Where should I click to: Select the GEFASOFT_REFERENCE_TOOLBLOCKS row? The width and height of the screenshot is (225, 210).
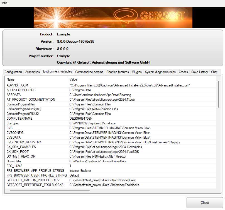click(110, 185)
